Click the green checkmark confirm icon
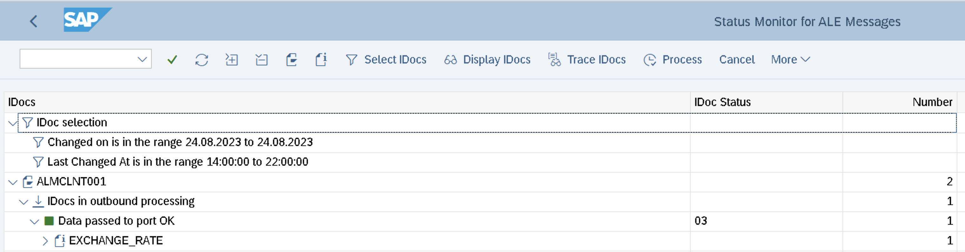Screen dimensions: 965x252 click(x=172, y=60)
